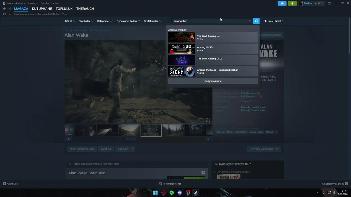Click the plus icon after the Macera tag
This screenshot has width=351, height=197.
(276, 132)
